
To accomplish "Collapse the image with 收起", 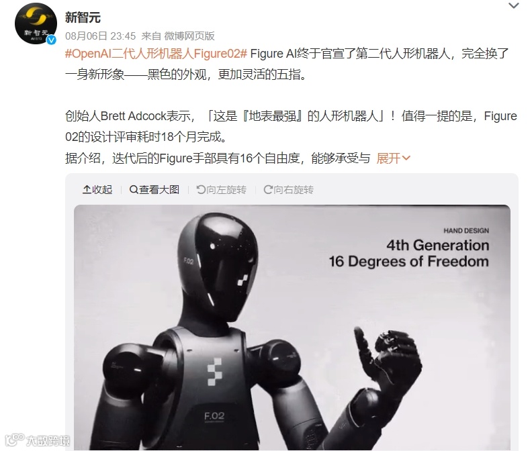I will (x=97, y=189).
